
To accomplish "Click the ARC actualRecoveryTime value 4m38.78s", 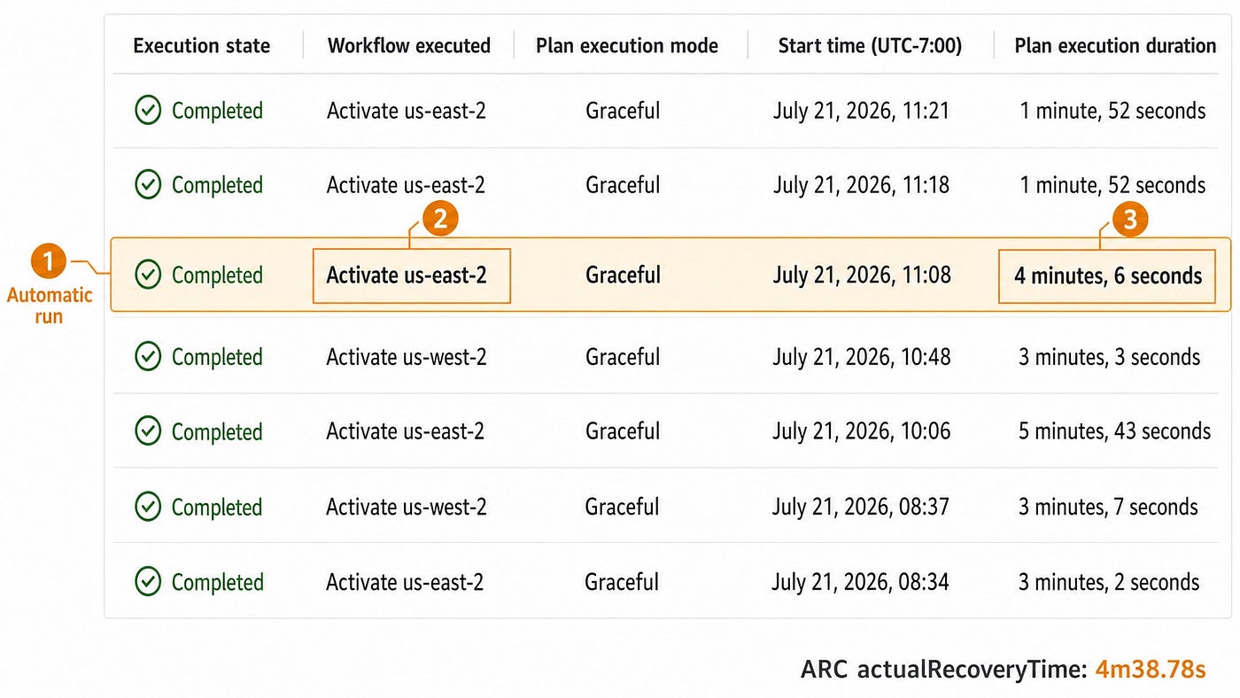I will click(1150, 669).
